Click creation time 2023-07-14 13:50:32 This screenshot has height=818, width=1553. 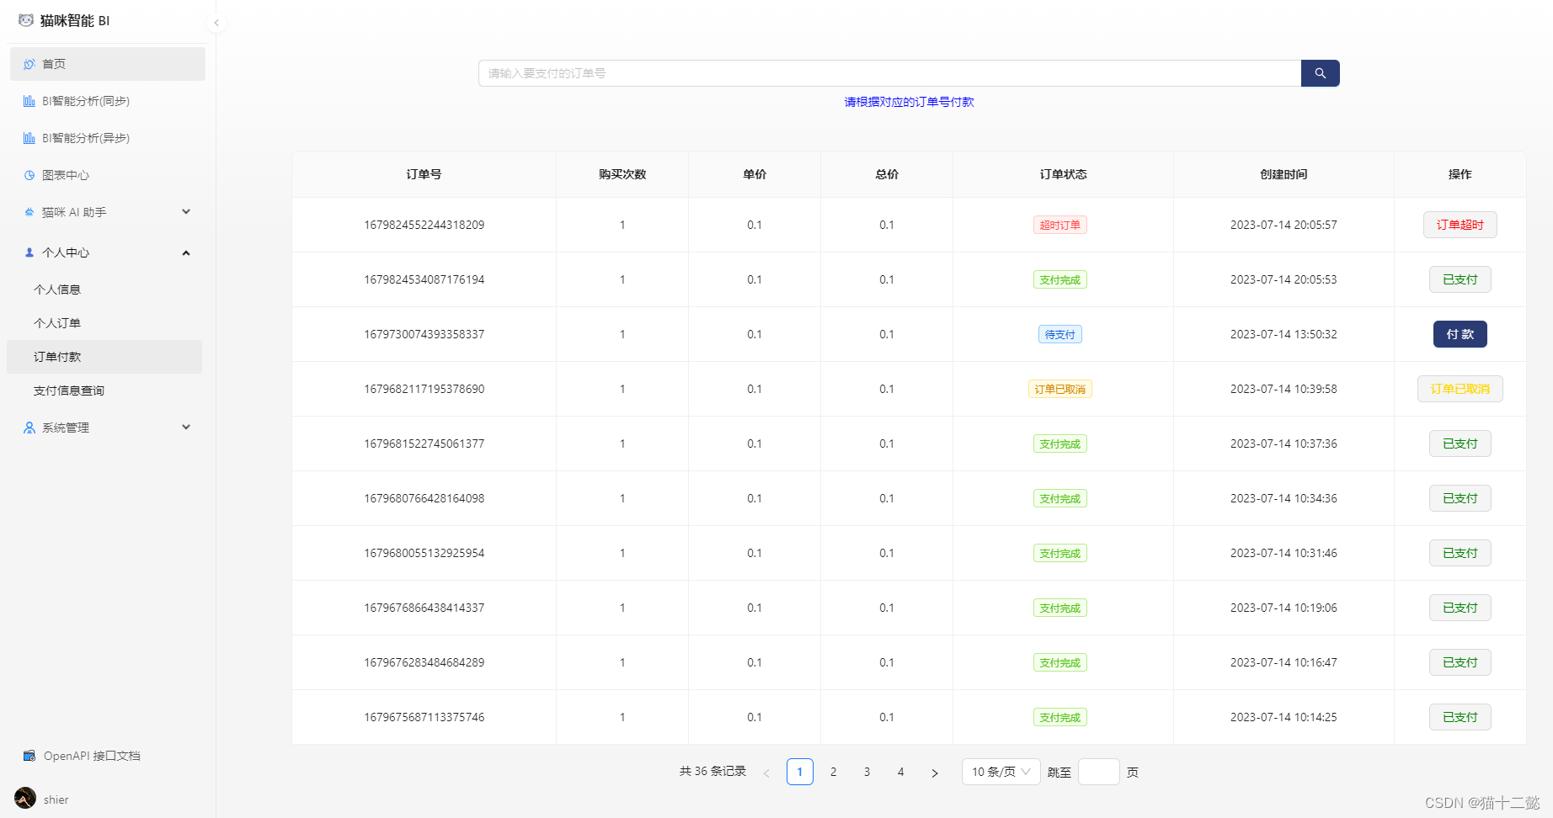coord(1283,334)
